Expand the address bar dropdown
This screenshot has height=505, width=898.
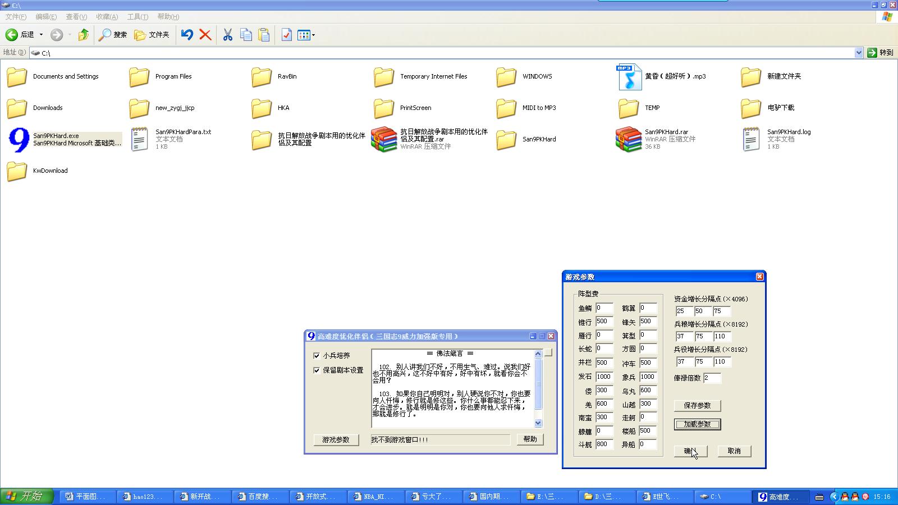tap(858, 53)
